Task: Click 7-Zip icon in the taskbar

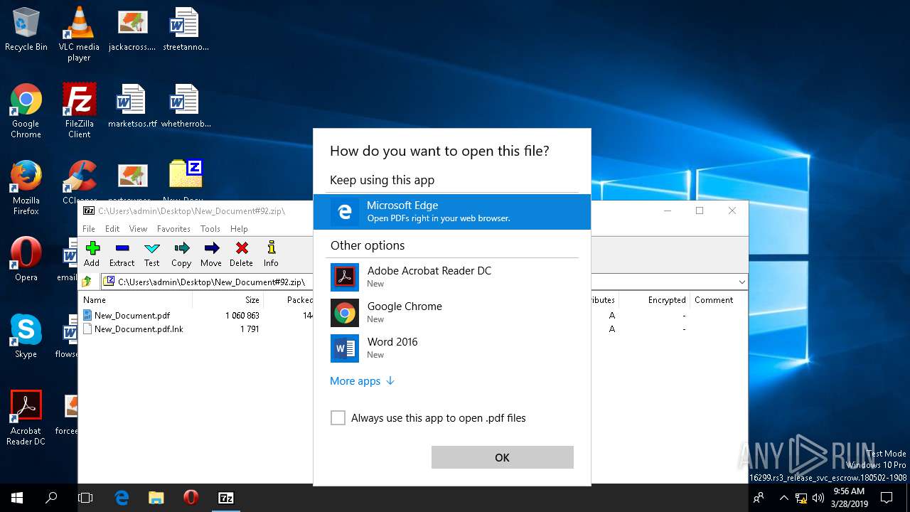Action: (225, 498)
